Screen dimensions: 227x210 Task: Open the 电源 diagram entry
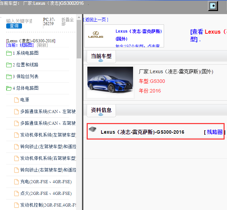click(x=25, y=100)
